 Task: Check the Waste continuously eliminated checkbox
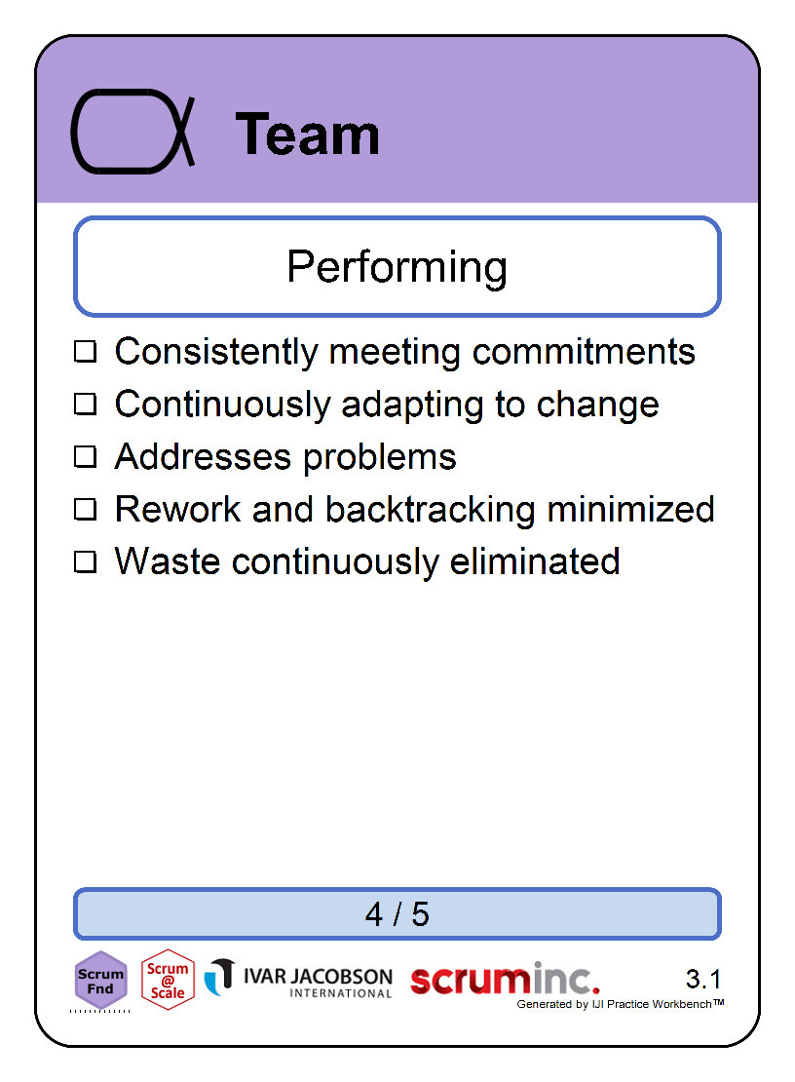tap(86, 561)
